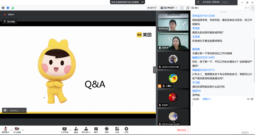Click the Q&A text on shared slide
Screen dimensions: 255x135
pos(95,84)
